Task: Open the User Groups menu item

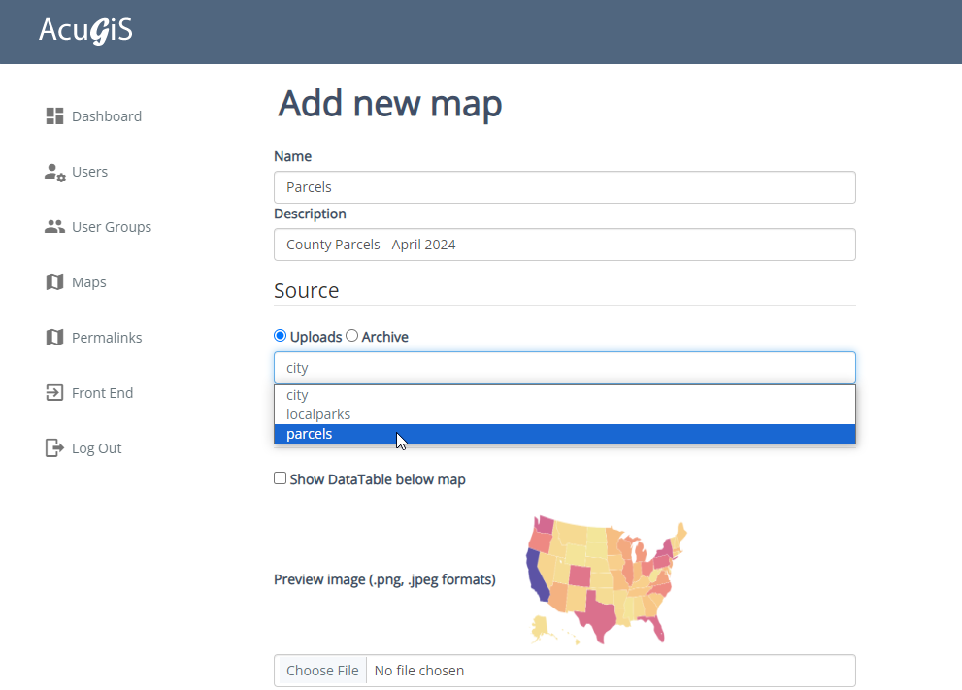Action: [112, 227]
